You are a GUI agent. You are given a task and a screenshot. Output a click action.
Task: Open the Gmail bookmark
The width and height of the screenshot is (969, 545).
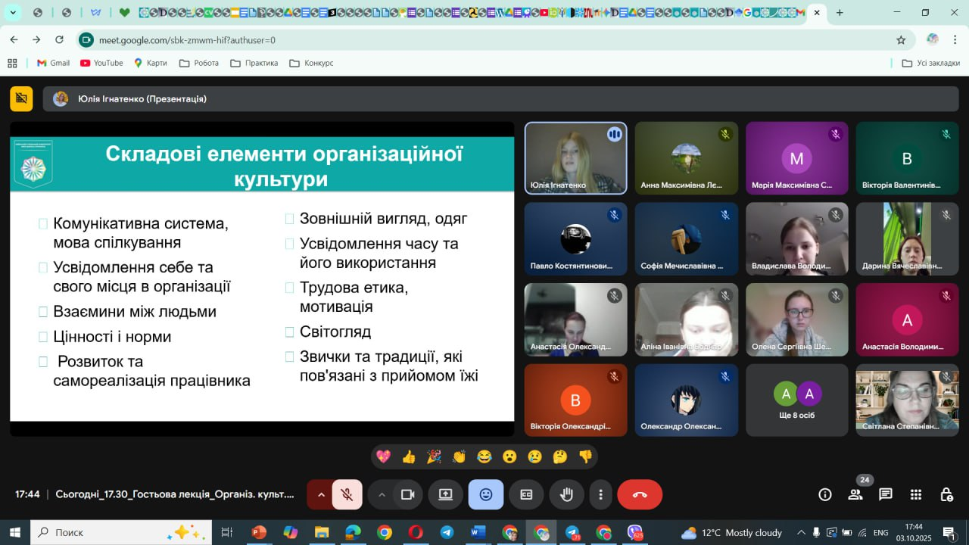pos(53,63)
